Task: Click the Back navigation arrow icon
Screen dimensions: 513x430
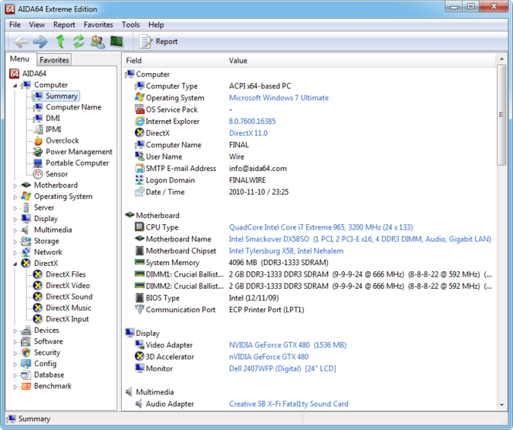Action: coord(21,42)
